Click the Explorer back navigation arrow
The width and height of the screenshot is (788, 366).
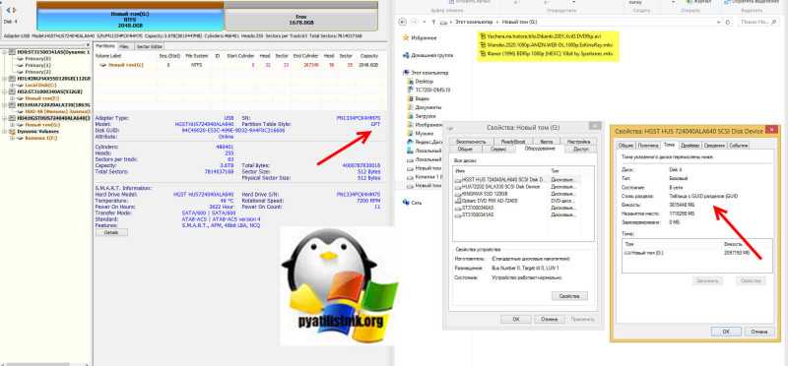pyautogui.click(x=403, y=22)
